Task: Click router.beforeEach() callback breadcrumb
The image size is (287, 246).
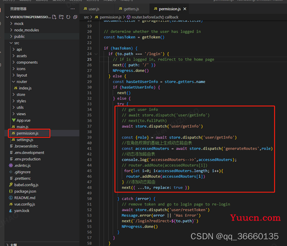Action: click(x=155, y=17)
